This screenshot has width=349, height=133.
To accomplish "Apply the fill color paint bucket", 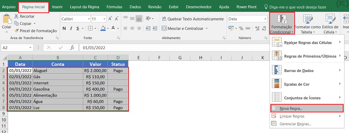I will tap(103, 28).
